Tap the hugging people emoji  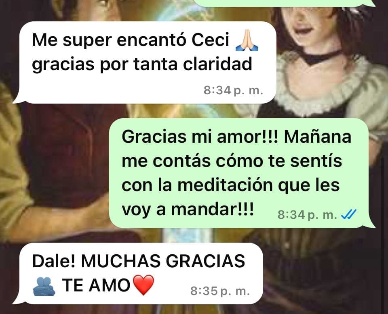[x=44, y=286]
